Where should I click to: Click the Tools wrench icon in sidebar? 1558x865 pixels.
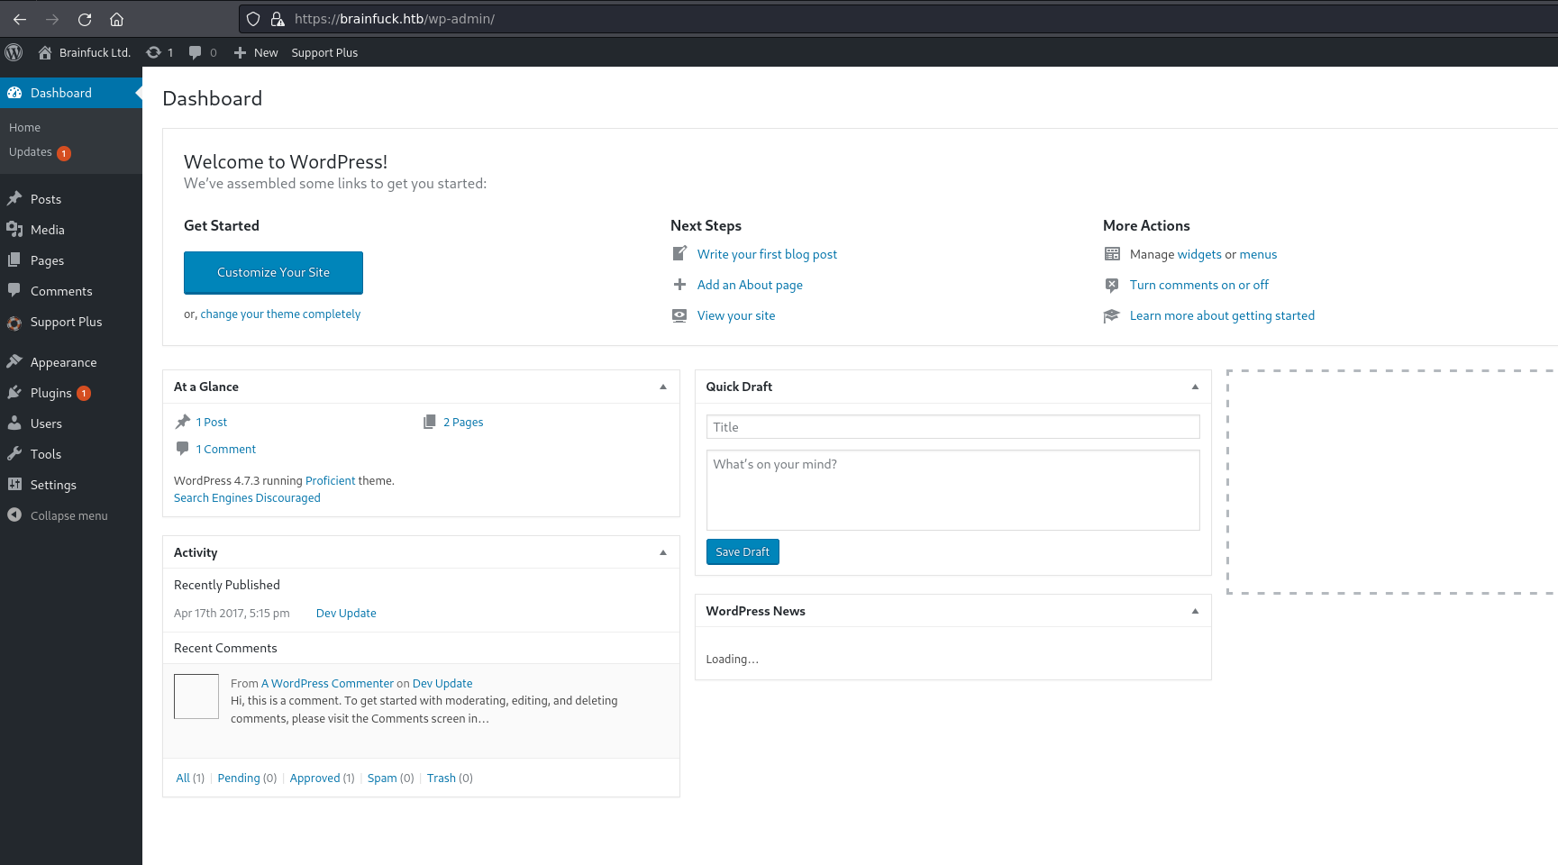pyautogui.click(x=14, y=453)
